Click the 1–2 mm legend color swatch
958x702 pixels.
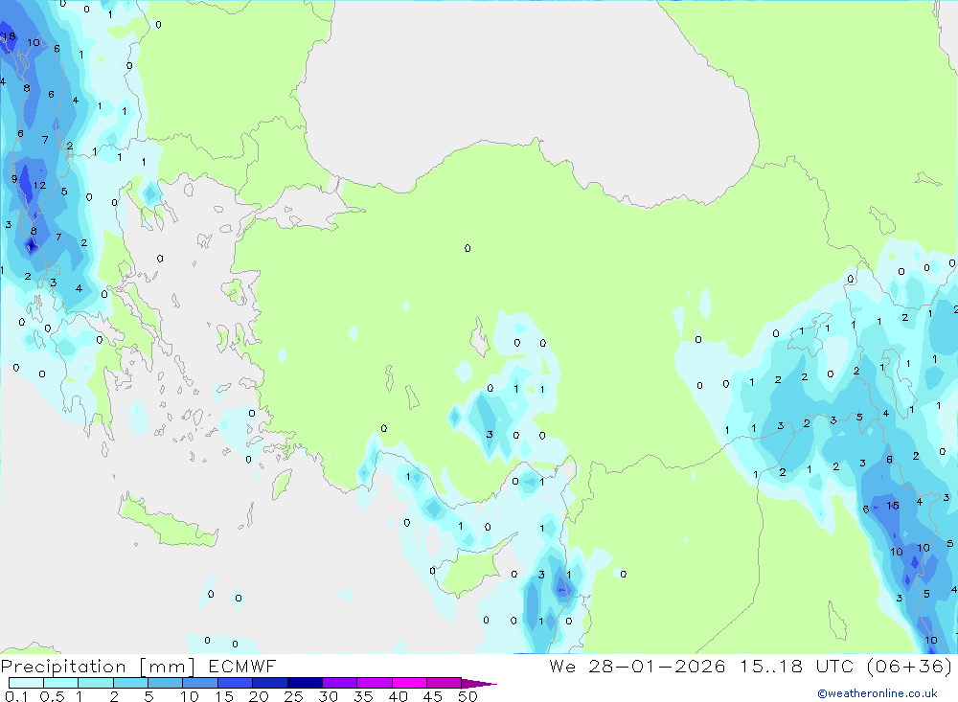[x=96, y=683]
